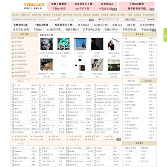Open the 灰色 album thumbnail

coord(80,64)
